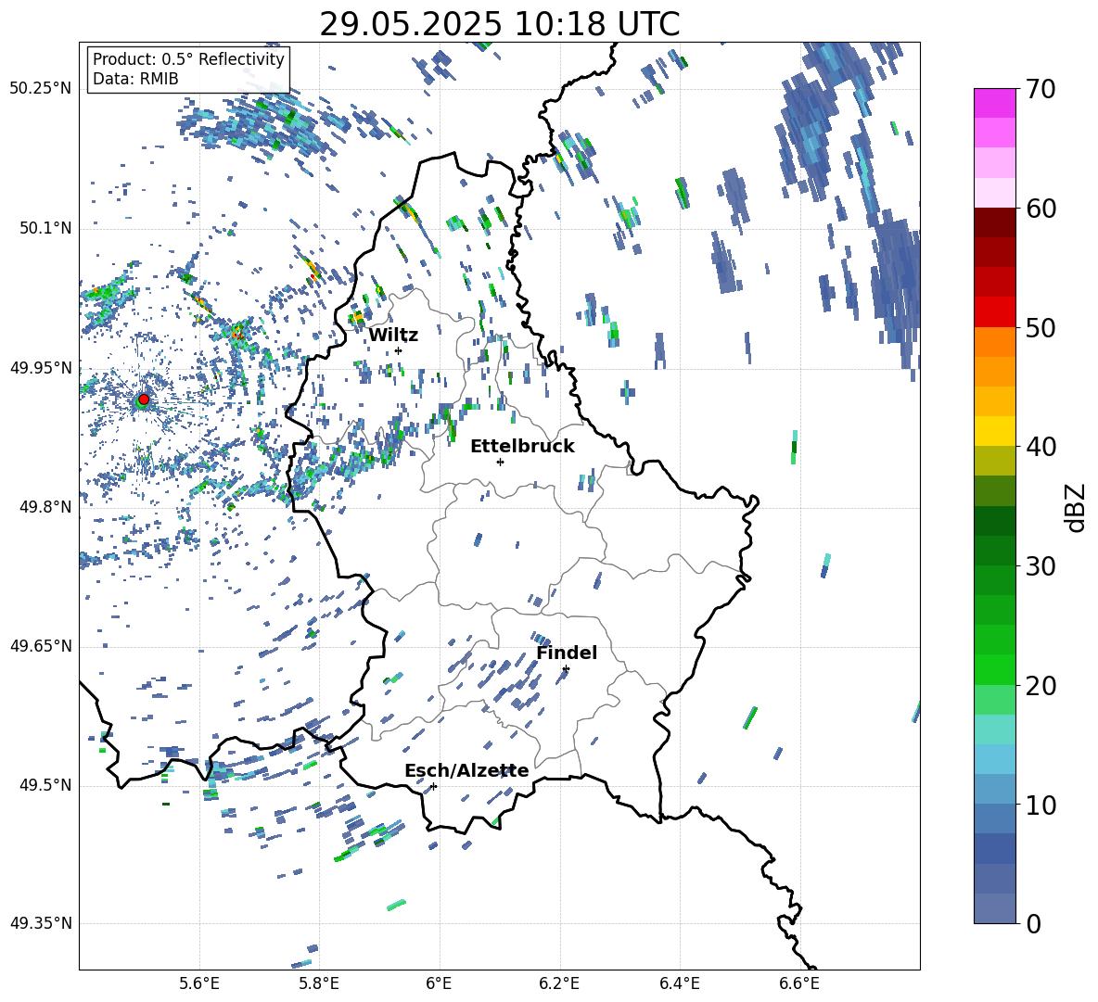Click the 10 label on the colorbar
1098x1002 pixels.
1041,805
